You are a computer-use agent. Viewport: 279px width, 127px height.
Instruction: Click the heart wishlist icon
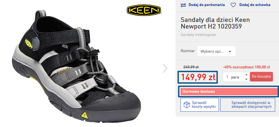(x=233, y=5)
